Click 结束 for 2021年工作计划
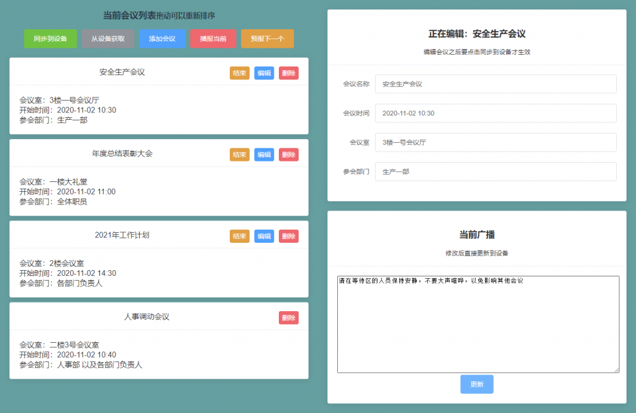The width and height of the screenshot is (636, 413). pos(239,236)
